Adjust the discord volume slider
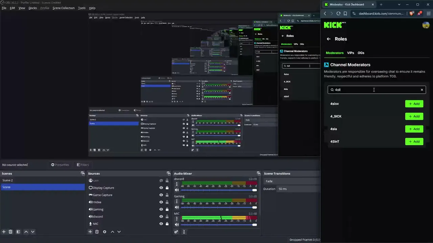Viewport: 433px width, 243px height. pyautogui.click(x=219, y=190)
